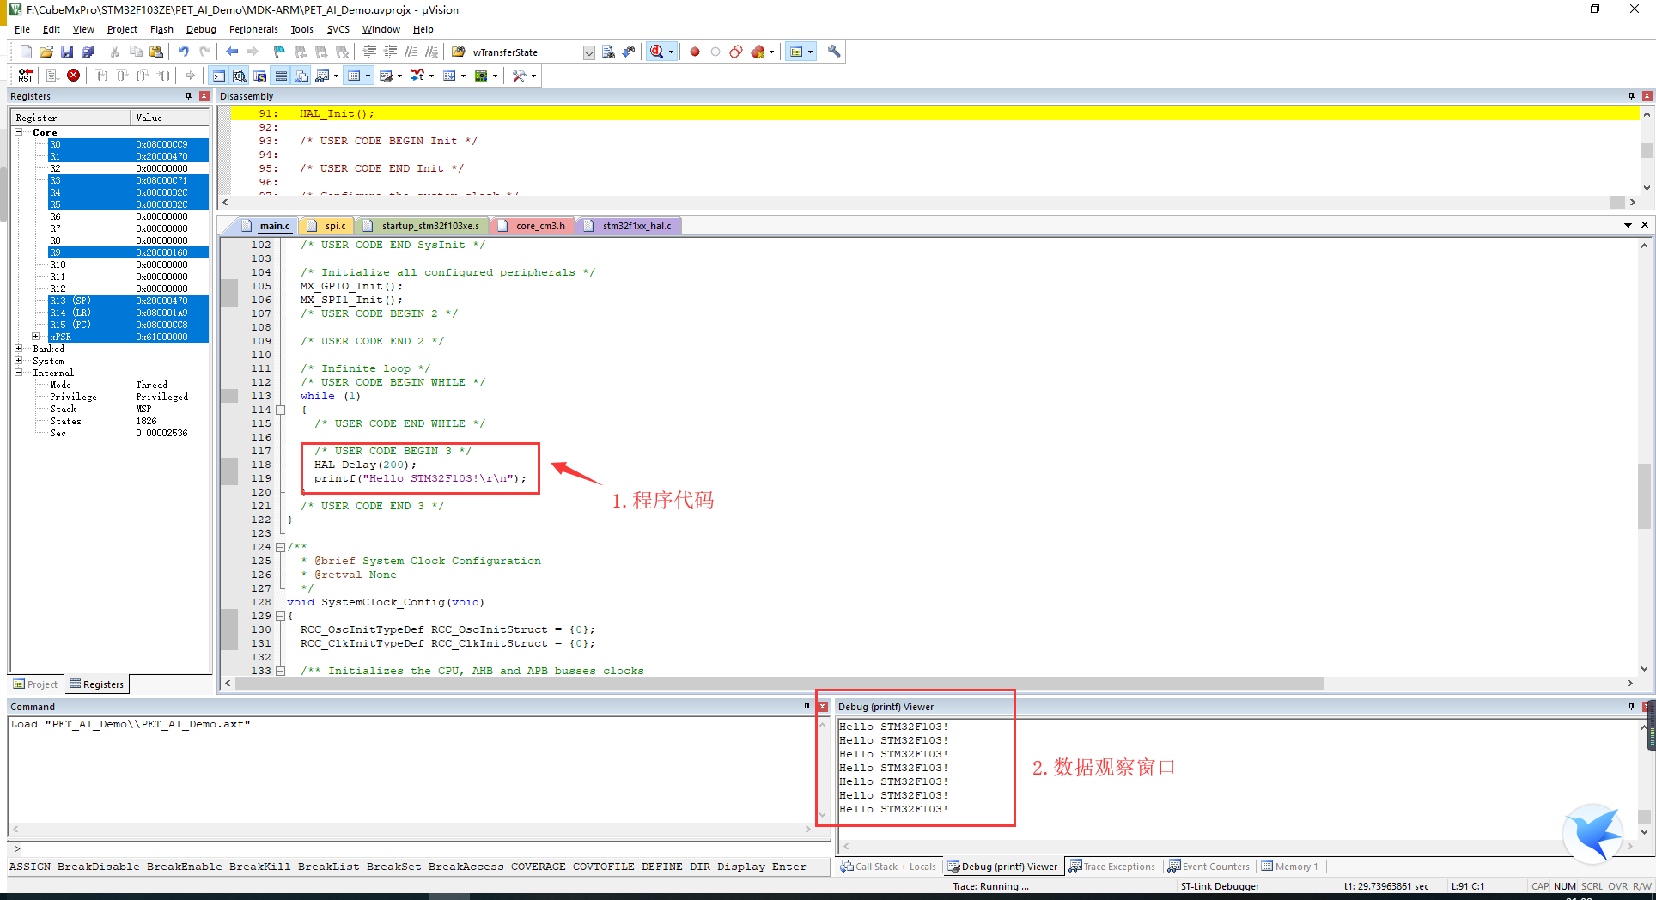Click the ST-Link Debugger status text
The image size is (1656, 900).
(1220, 886)
